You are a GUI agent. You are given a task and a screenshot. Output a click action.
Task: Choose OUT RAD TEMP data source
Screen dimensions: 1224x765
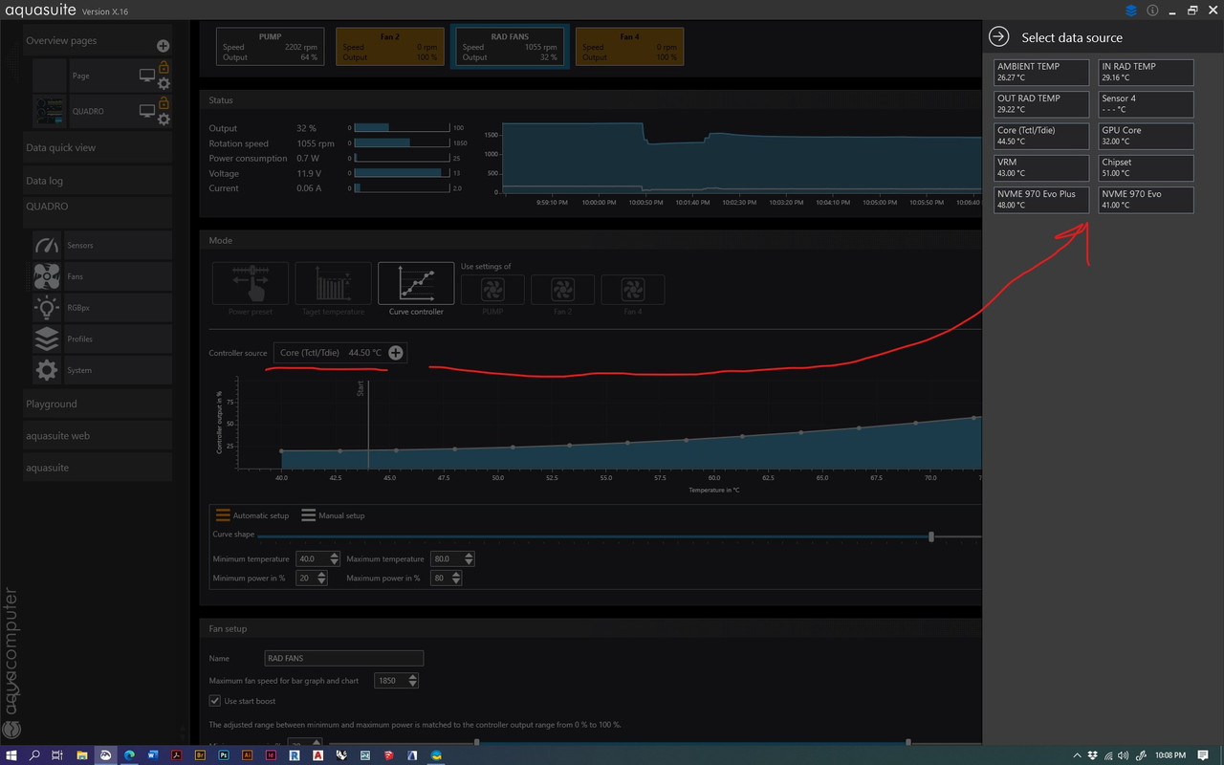[x=1041, y=104]
